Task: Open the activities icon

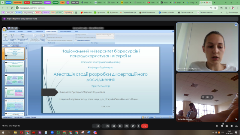Action: (x=232, y=126)
